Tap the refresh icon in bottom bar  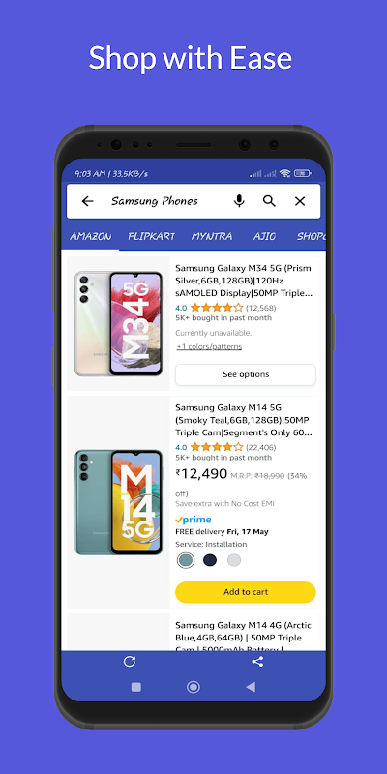tap(130, 662)
